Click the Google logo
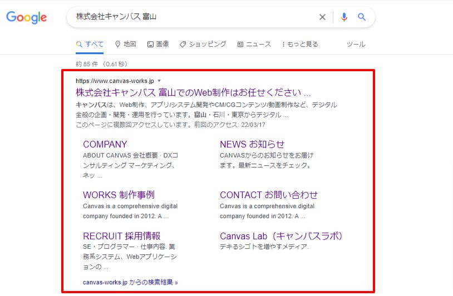Viewport: 453px width, 296px height. tap(26, 17)
